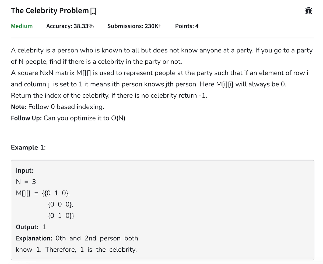Click the bookmark icon next to the problem title

(x=93, y=11)
